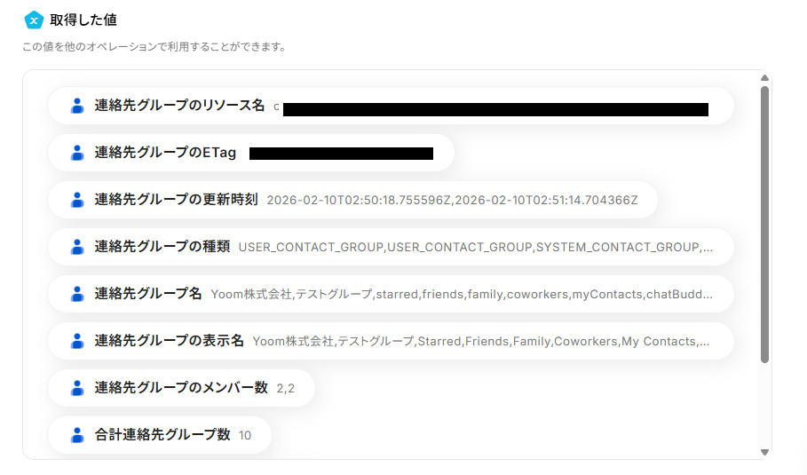Select the 連絡先グループ名 Yoom株式会社 chip
Screen dimensions: 807x475
point(391,294)
